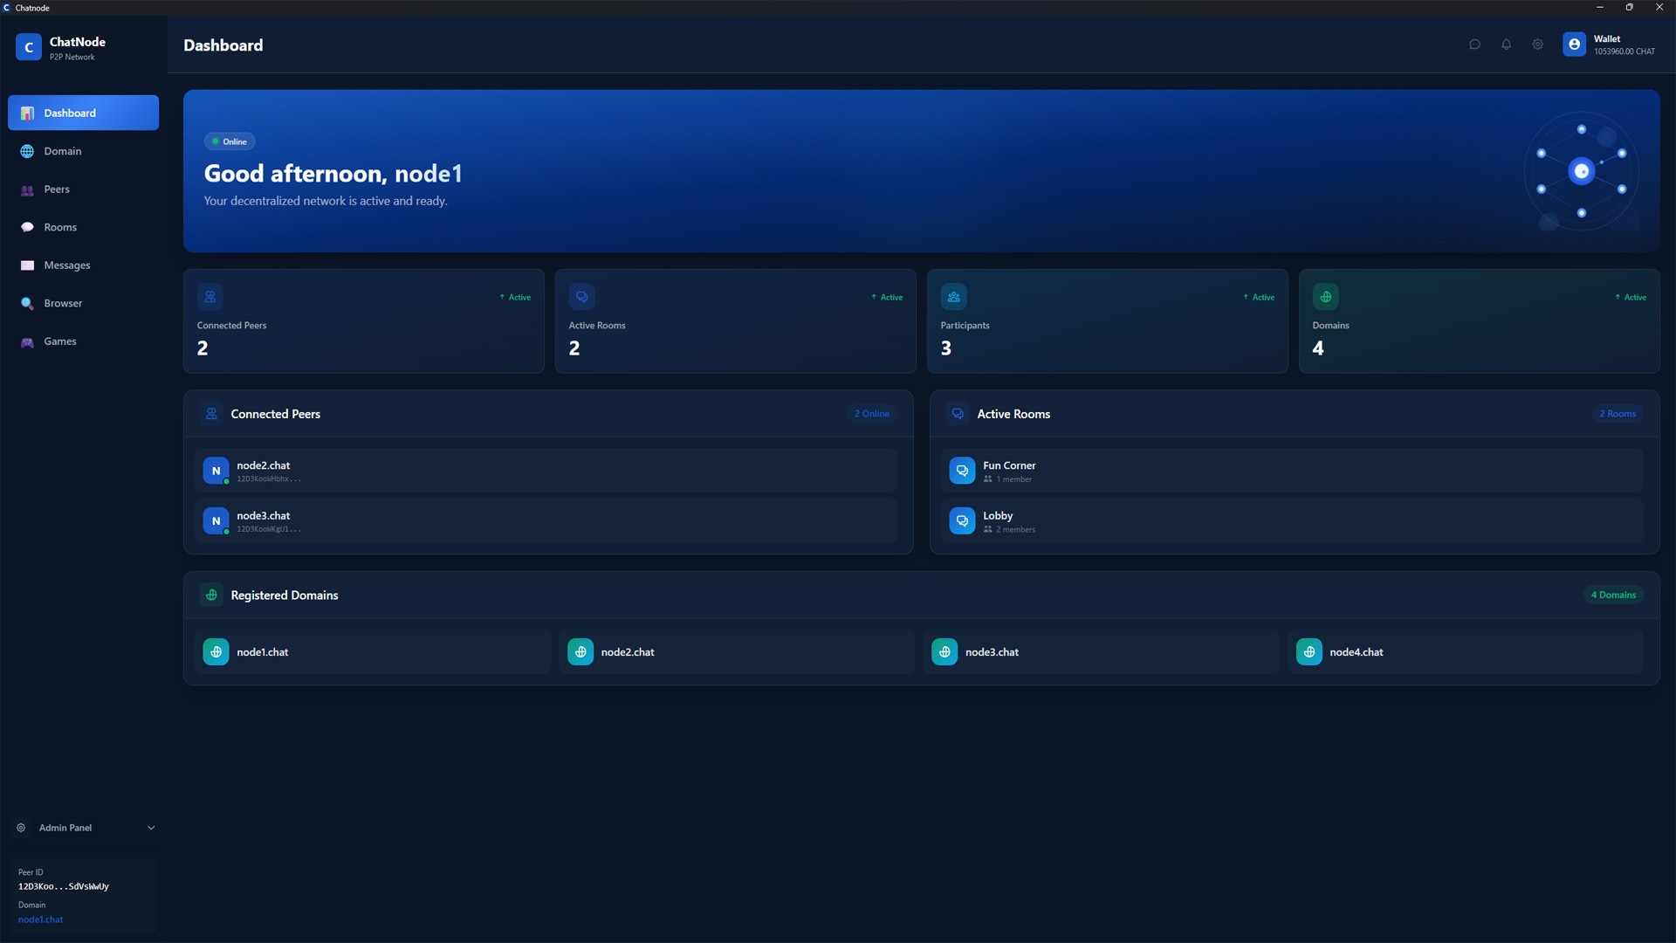Click the Fun Corner room icon
Screen dimensions: 1676x943
[x=962, y=471]
